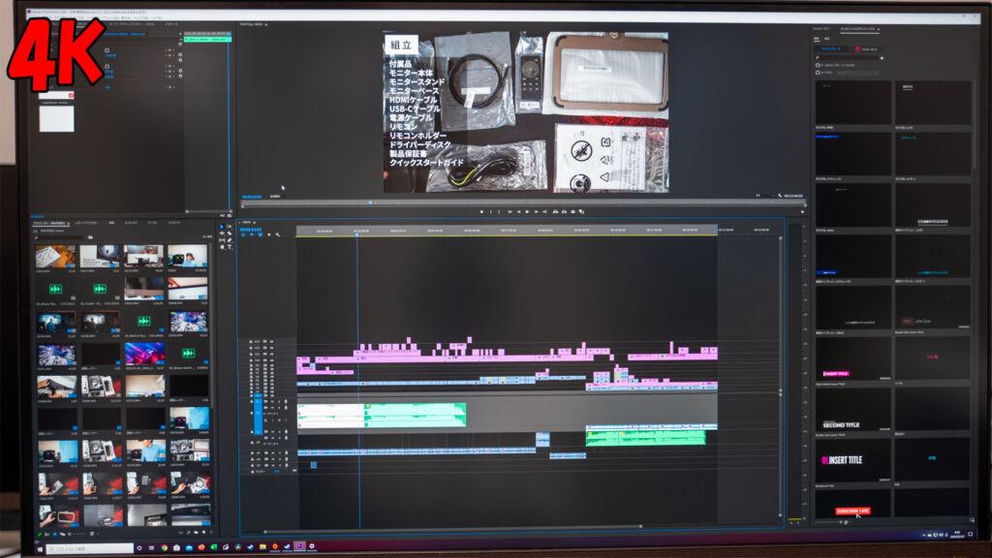Image resolution: width=992 pixels, height=558 pixels.
Task: Select the SECOND TITLE template thumbnail
Action: point(852,410)
